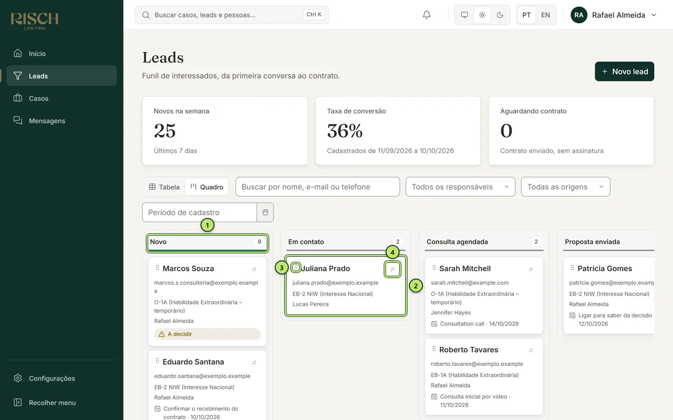Click drag handle on Juliana Prado card
The image size is (673, 420).
[x=296, y=267]
